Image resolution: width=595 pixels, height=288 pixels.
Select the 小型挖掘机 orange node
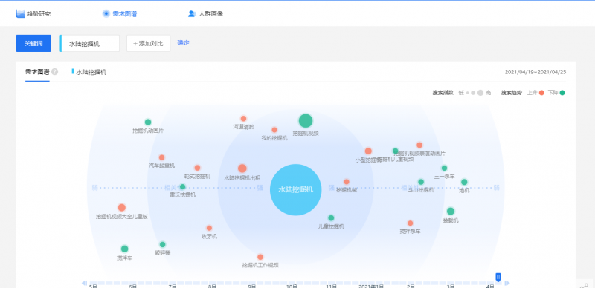pyautogui.click(x=368, y=151)
